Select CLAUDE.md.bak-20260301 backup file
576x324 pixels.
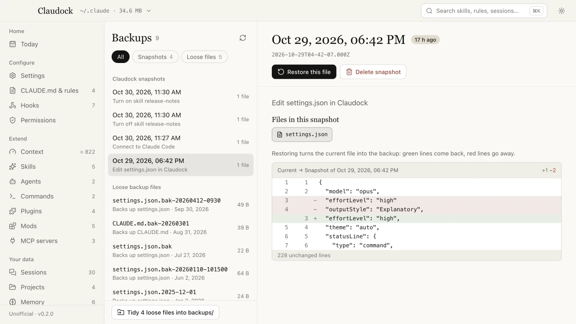tap(181, 228)
